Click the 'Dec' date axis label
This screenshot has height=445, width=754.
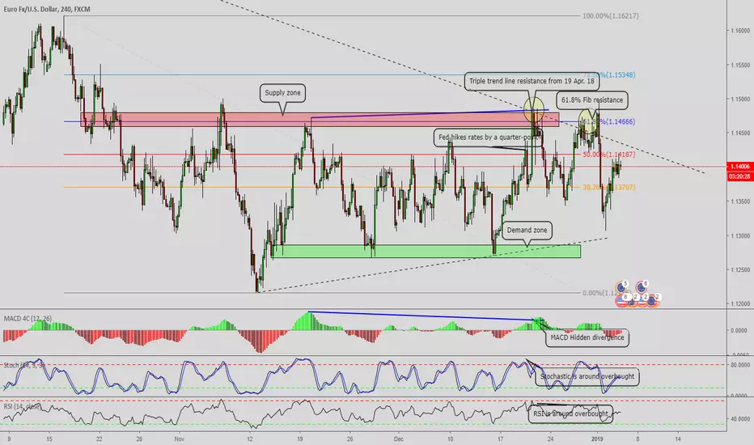[x=398, y=439]
